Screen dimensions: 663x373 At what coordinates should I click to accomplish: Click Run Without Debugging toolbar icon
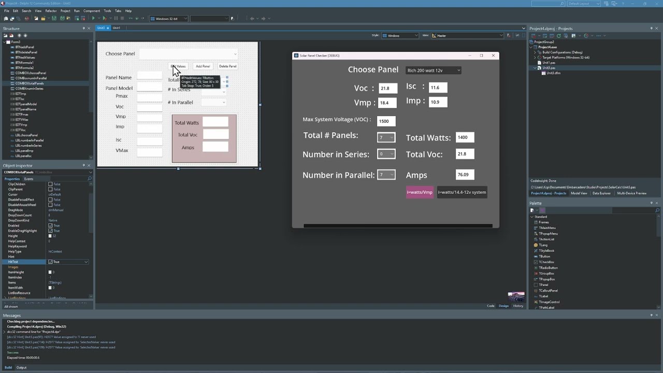[104, 18]
